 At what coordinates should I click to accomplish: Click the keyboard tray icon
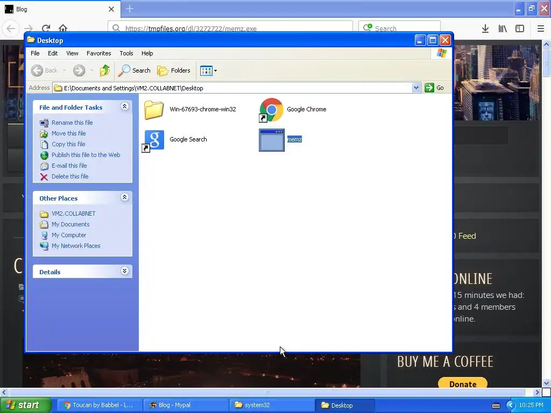(496, 405)
